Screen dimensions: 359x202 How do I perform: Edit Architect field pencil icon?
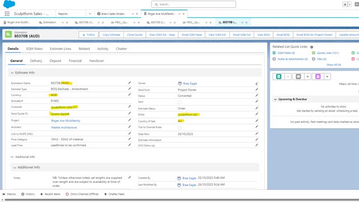(130, 127)
